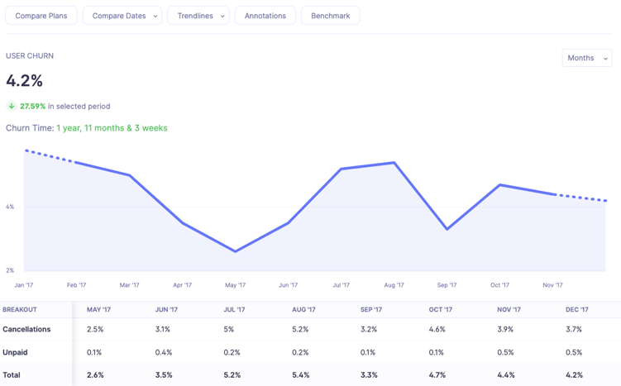Viewport: 621px width, 386px height.
Task: Select the Cancellations row label
Action: pyautogui.click(x=26, y=330)
